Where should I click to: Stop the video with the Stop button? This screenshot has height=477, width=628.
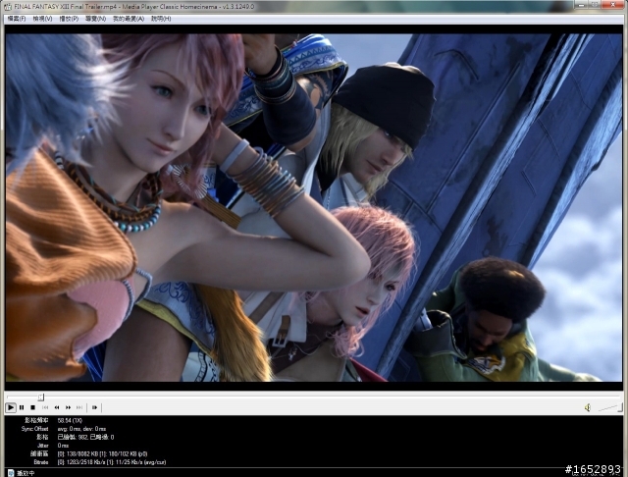point(33,407)
